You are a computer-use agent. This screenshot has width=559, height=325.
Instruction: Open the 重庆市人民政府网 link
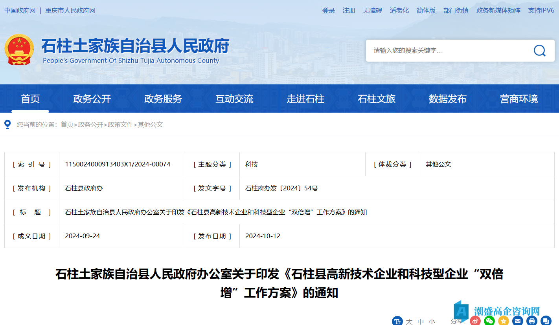point(70,11)
